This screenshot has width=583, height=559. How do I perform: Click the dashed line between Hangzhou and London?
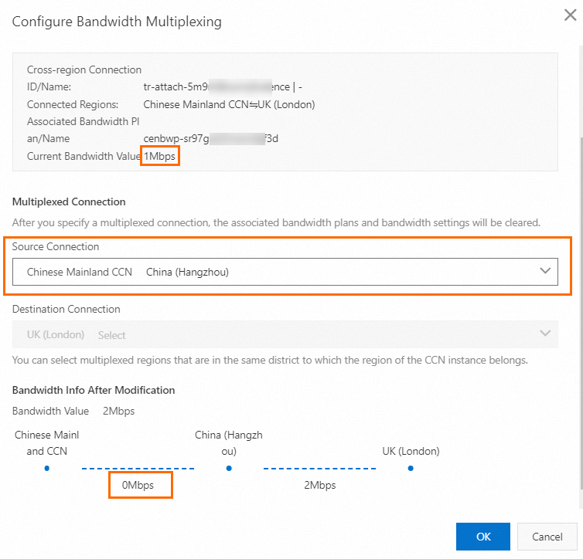click(319, 468)
